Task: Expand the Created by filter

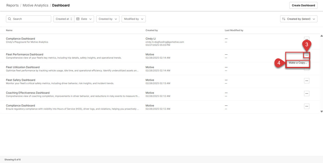Action: 108,19
